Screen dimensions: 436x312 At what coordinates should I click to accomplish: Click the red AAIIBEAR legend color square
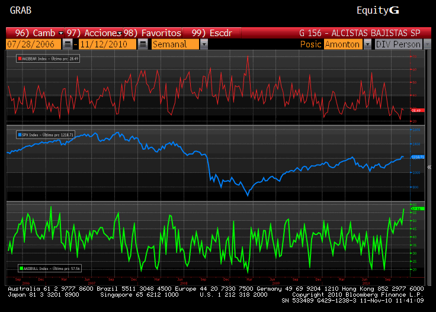coord(20,59)
